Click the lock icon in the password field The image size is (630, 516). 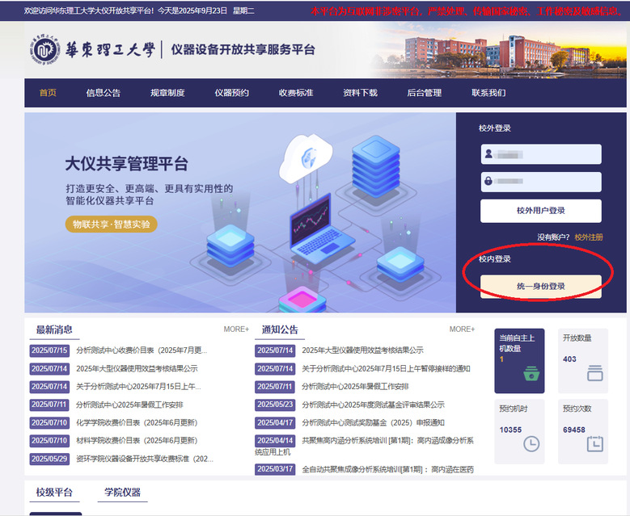coord(488,182)
